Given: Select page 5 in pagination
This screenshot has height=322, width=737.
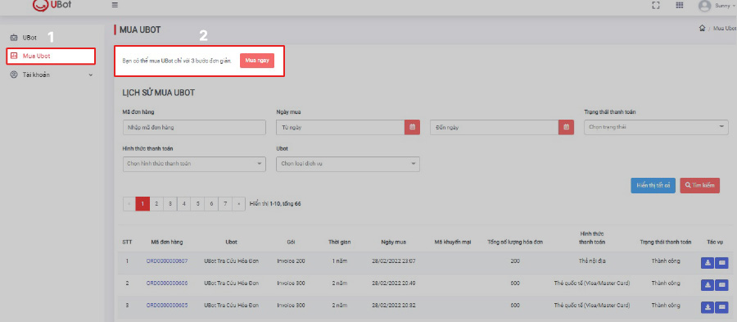Looking at the screenshot, I should (x=198, y=204).
